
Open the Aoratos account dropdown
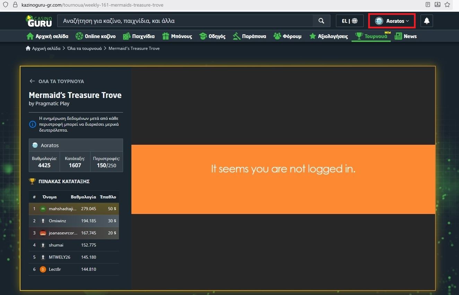click(x=392, y=21)
